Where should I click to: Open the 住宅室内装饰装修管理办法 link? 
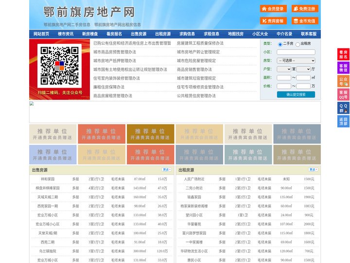click(117, 78)
